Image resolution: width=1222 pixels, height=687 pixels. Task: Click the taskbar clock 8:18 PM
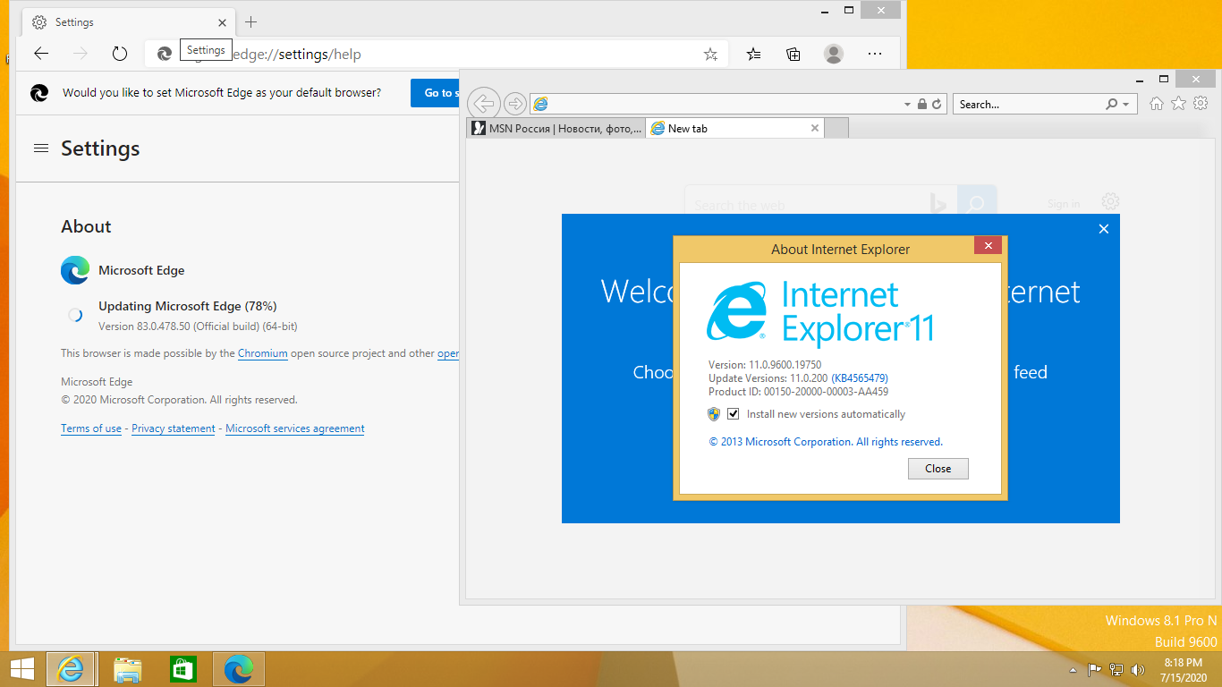click(x=1185, y=663)
